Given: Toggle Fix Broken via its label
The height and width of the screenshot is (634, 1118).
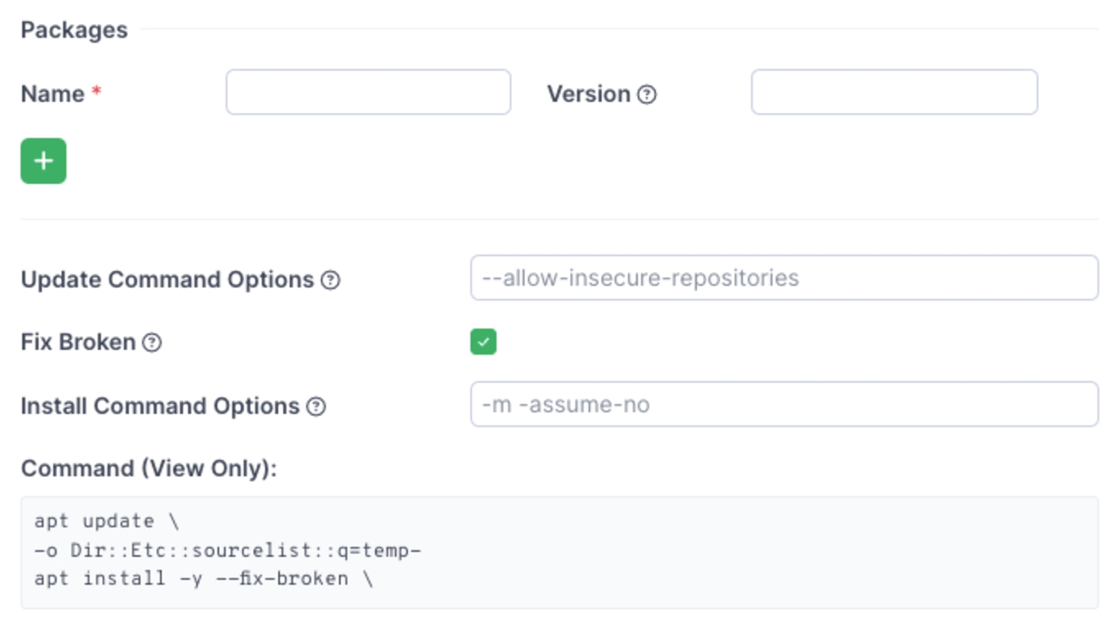Looking at the screenshot, I should point(78,342).
